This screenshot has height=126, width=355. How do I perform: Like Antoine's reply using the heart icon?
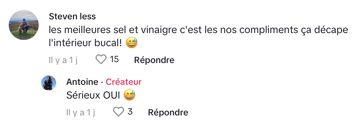point(119,112)
